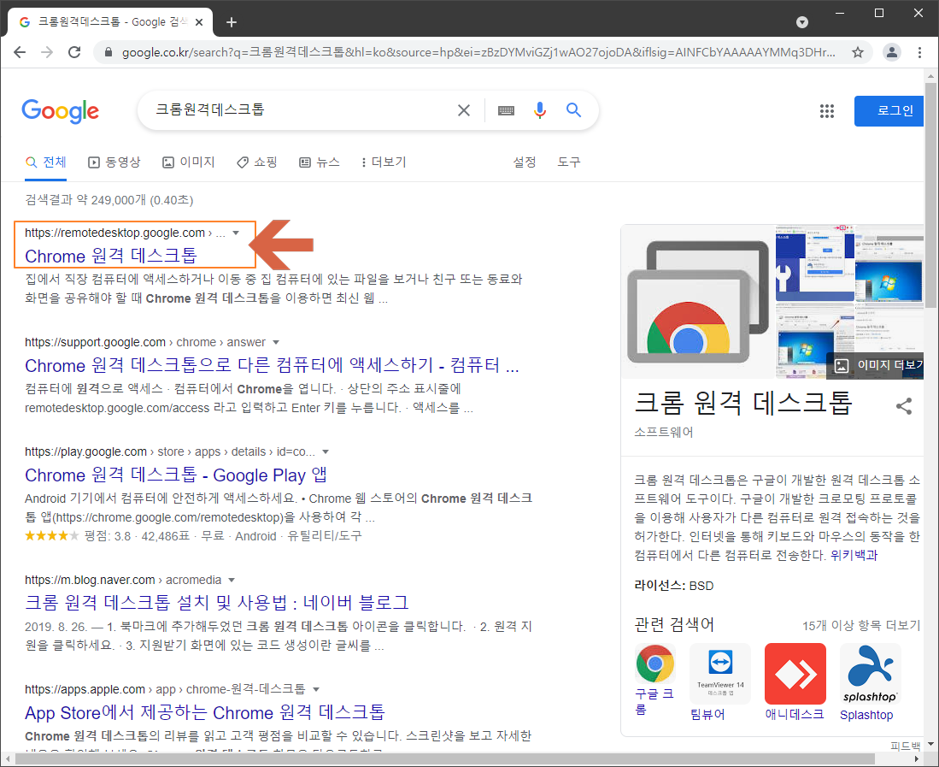Viewport: 939px width, 767px height.
Task: Switch to the 이미지 images tab
Action: [189, 162]
